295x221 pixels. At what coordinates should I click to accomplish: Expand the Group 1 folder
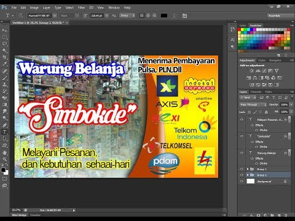coord(248,169)
